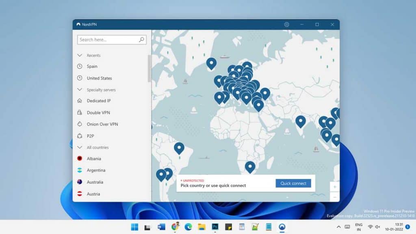Select the Spain recent connection

pos(92,66)
